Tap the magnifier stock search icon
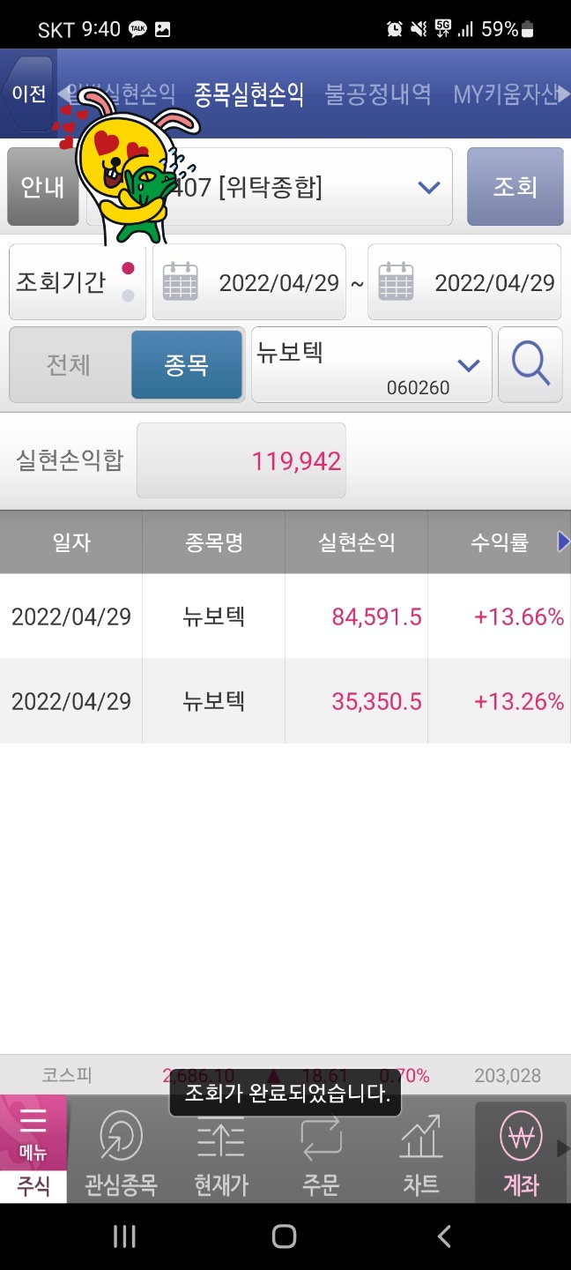Viewport: 571px width, 1270px height. 530,364
